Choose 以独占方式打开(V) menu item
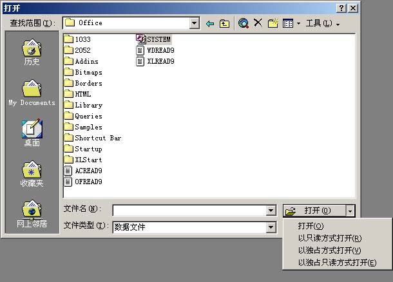The width and height of the screenshot is (393, 282). [x=338, y=250]
